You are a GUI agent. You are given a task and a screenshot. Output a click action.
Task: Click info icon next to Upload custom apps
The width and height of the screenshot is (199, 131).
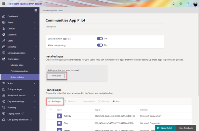[x=69, y=39]
